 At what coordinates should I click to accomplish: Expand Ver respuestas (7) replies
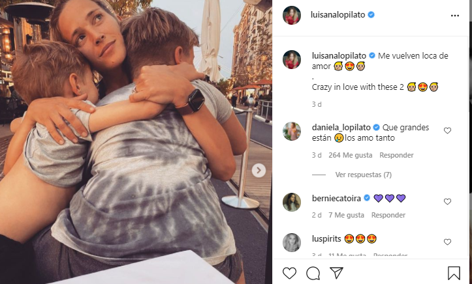click(x=364, y=175)
